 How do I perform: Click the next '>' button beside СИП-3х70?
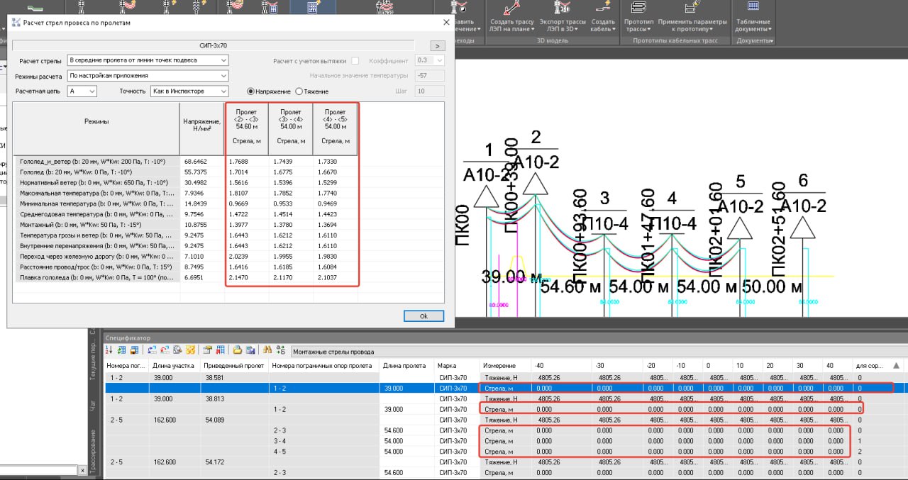(437, 46)
